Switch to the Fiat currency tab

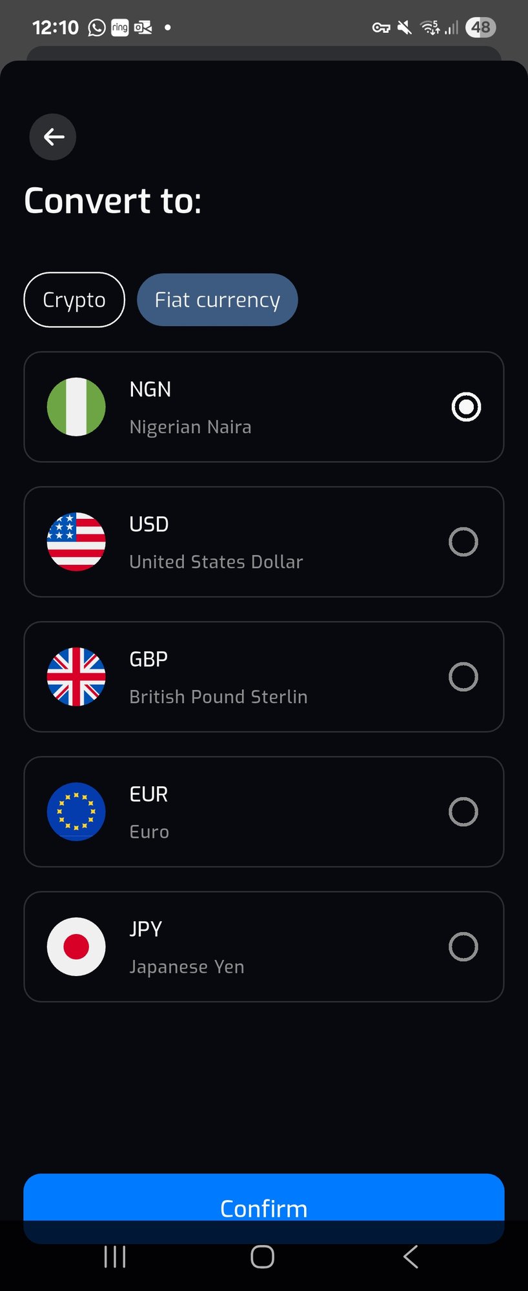pyautogui.click(x=218, y=300)
